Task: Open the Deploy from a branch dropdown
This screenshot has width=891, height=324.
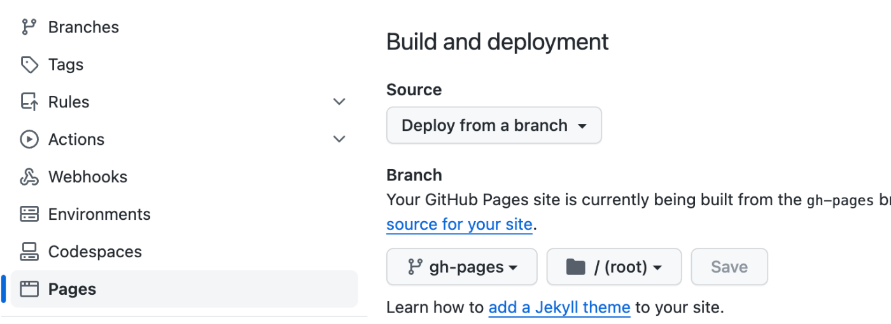Action: 494,125
